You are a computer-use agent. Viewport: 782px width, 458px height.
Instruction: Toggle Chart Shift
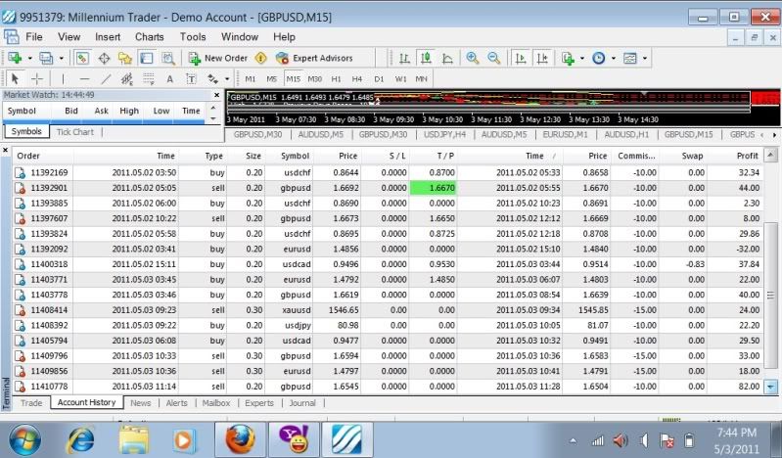(x=542, y=59)
